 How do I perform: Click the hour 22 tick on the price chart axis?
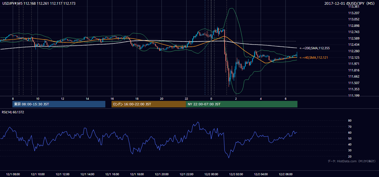click(x=186, y=99)
